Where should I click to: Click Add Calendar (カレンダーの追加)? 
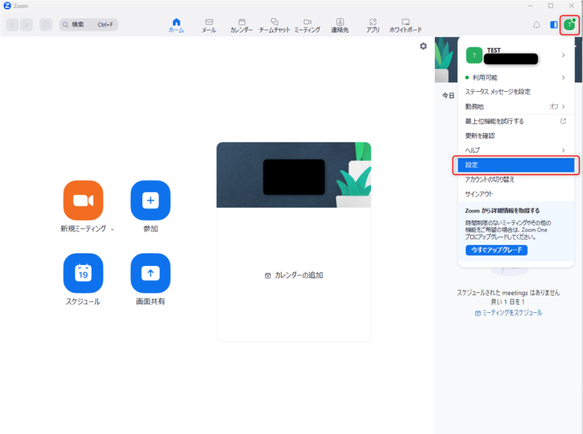pos(294,275)
